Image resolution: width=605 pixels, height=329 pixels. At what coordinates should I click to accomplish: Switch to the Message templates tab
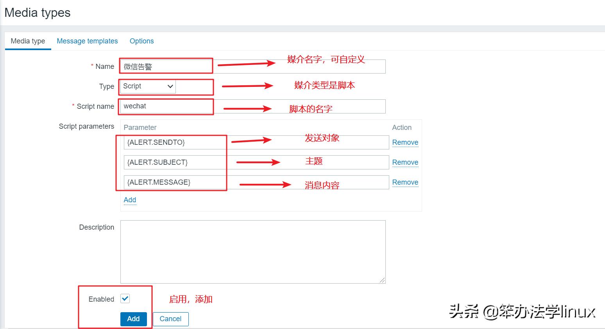click(x=87, y=41)
